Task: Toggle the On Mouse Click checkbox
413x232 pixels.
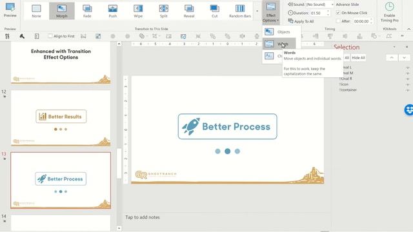Action: click(x=338, y=13)
